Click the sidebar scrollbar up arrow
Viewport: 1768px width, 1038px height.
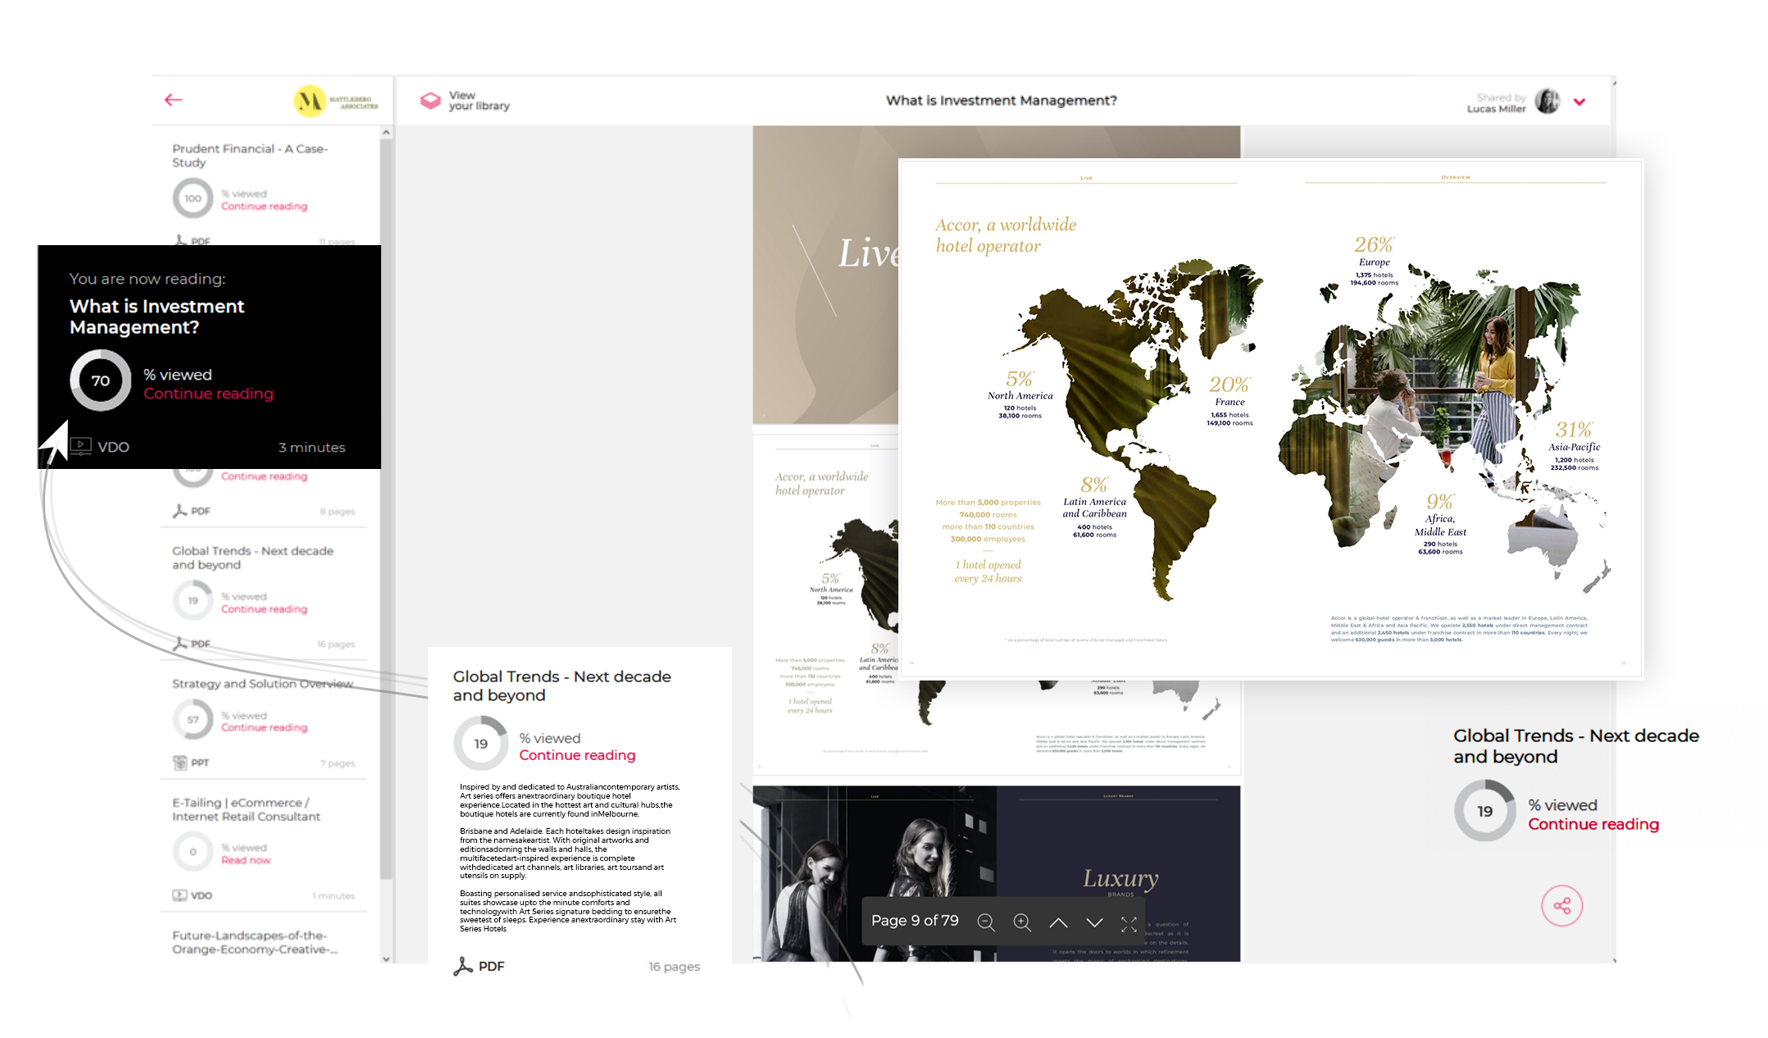coord(386,132)
